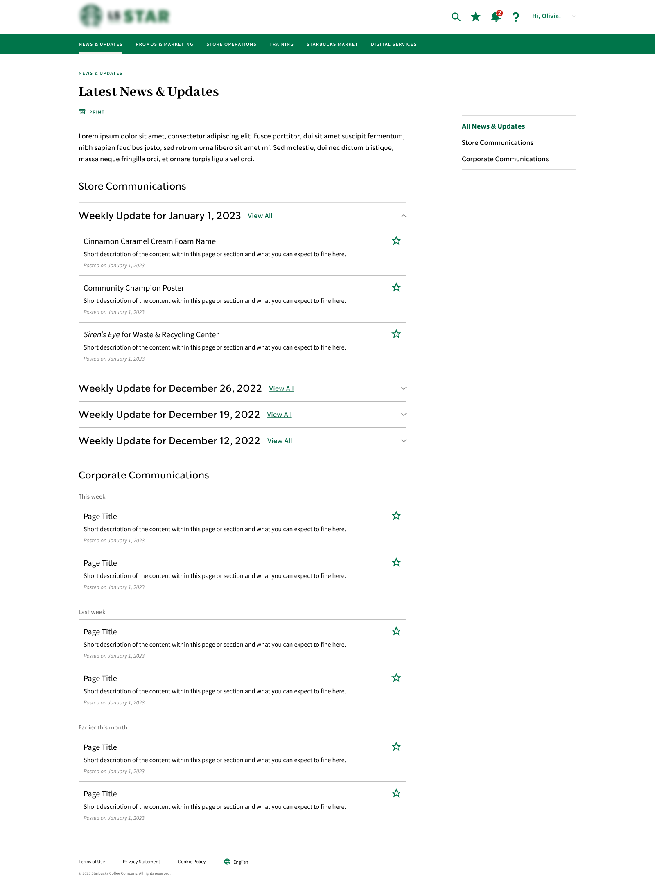655x889 pixels.
Task: Open Privacy Statement footer link
Action: (141, 862)
